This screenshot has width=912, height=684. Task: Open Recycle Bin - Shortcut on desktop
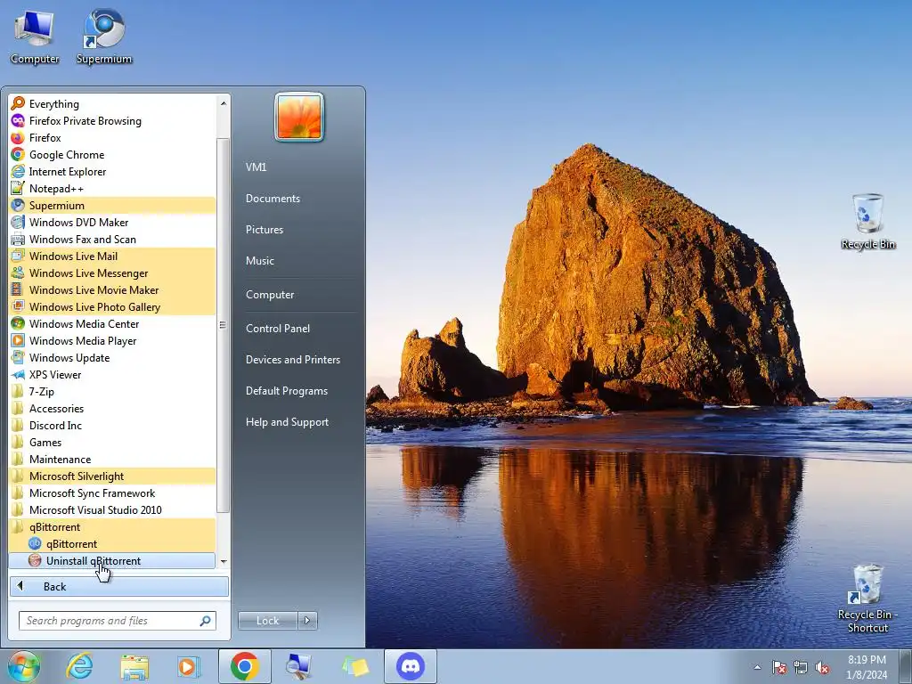tap(867, 598)
